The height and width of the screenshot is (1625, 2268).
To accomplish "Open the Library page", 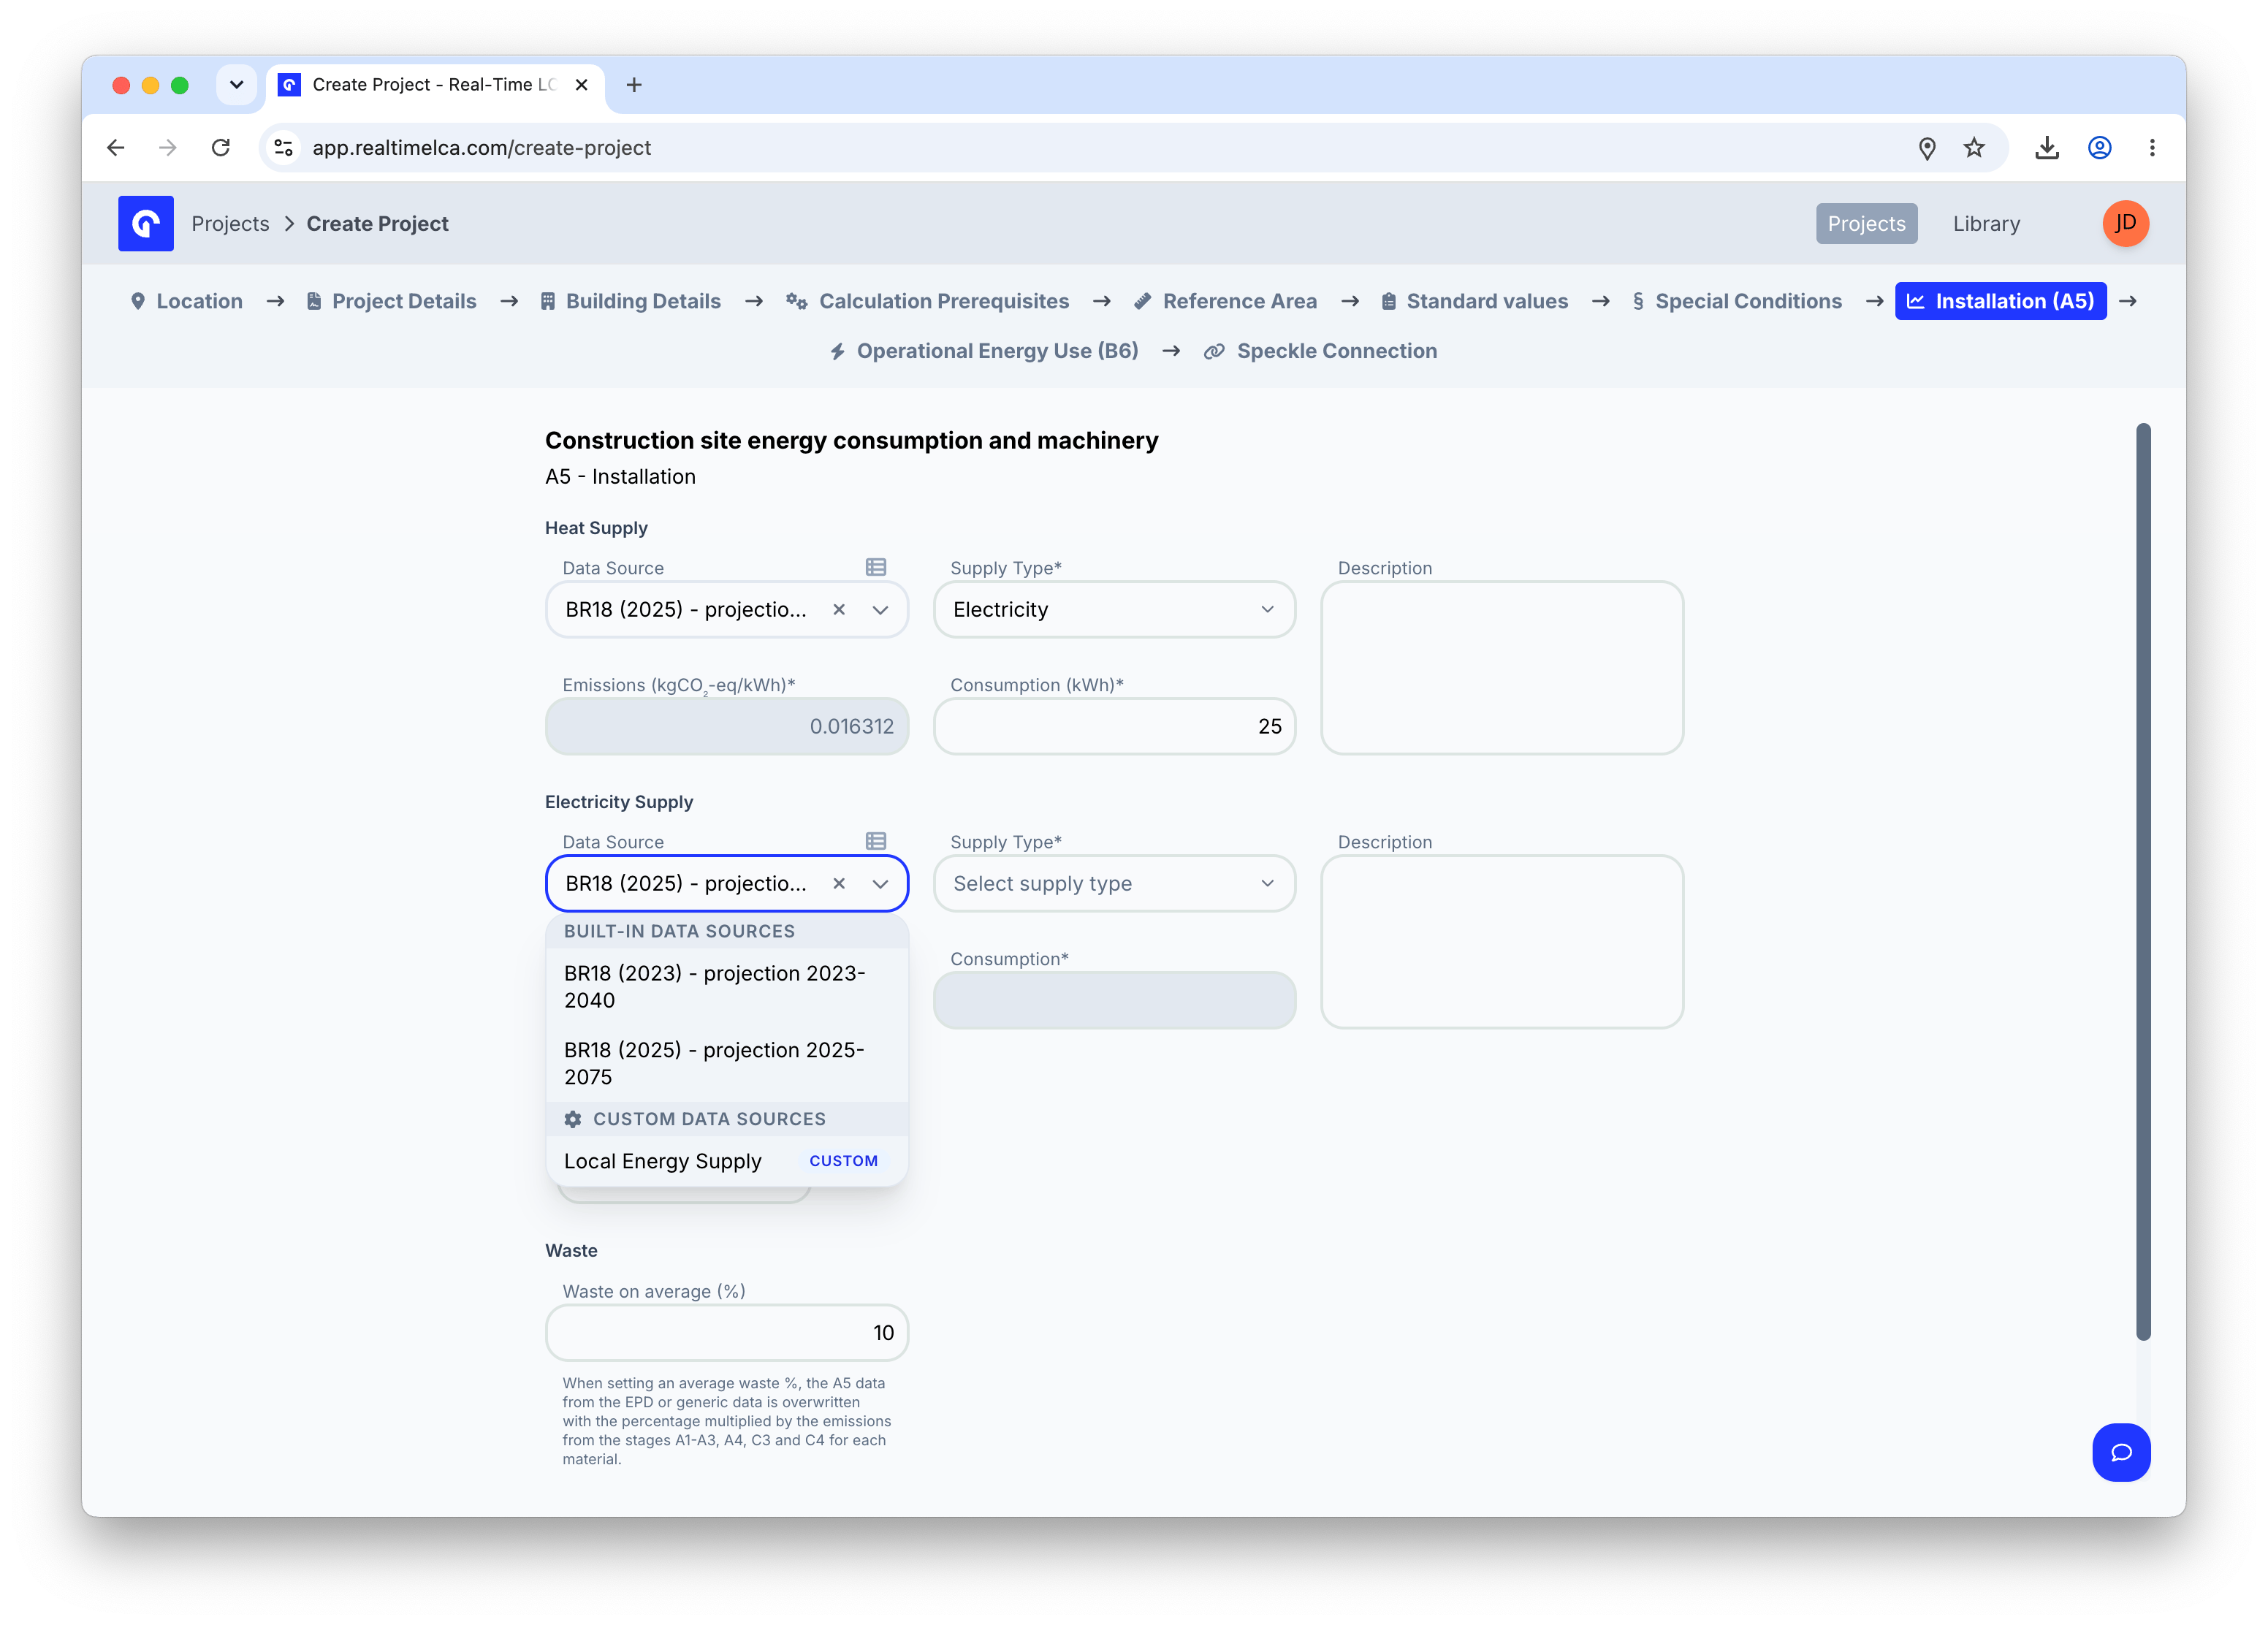I will tap(1986, 223).
